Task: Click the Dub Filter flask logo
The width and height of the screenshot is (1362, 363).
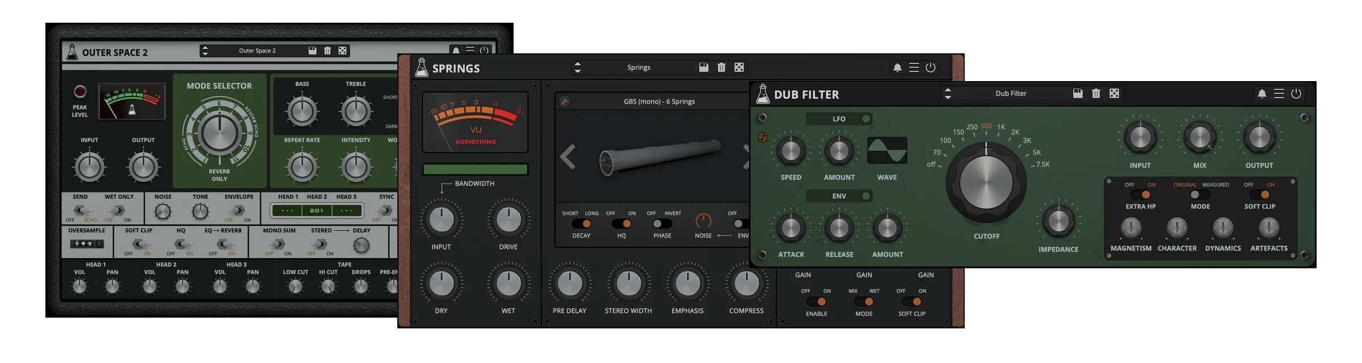Action: click(763, 94)
